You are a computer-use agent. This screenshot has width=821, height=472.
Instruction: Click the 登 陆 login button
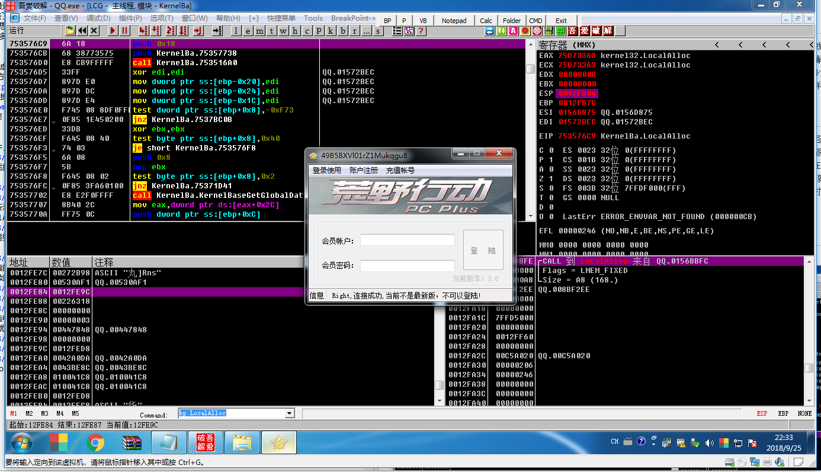click(x=483, y=250)
